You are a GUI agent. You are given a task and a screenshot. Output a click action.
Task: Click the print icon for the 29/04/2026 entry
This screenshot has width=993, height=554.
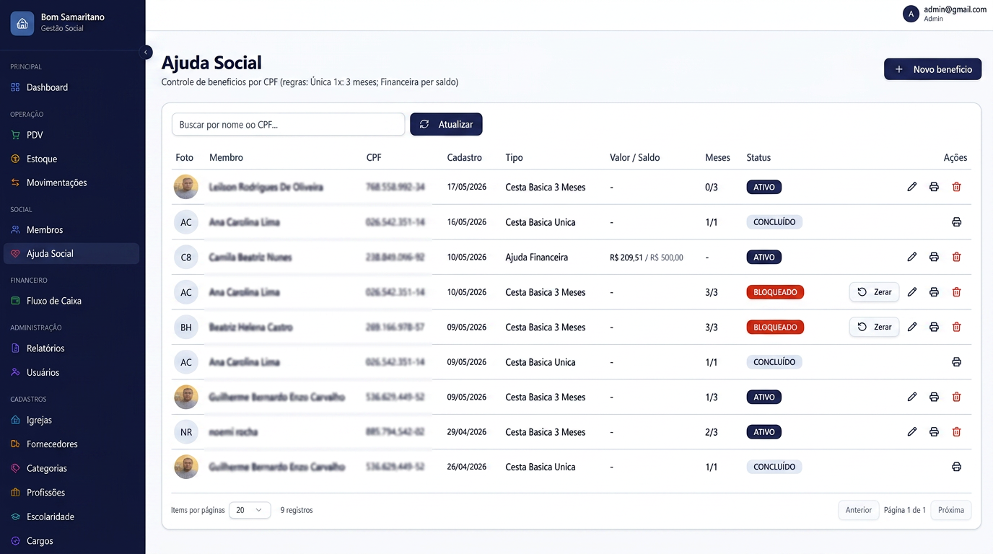click(934, 432)
